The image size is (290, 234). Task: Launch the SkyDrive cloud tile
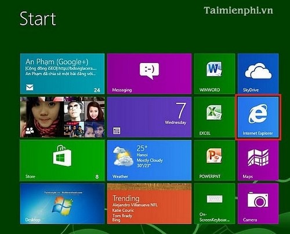pos(258,74)
